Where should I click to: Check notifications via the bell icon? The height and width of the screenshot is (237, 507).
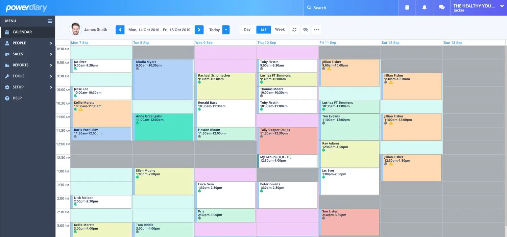pos(424,7)
